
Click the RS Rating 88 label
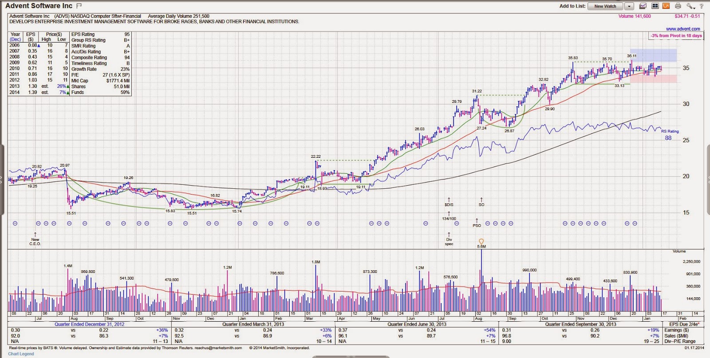click(669, 135)
